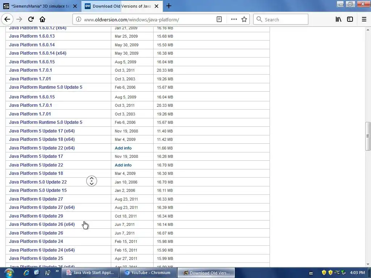Switch to YouTube - Chromium taskbar window
The width and height of the screenshot is (371, 278).
pyautogui.click(x=148, y=273)
